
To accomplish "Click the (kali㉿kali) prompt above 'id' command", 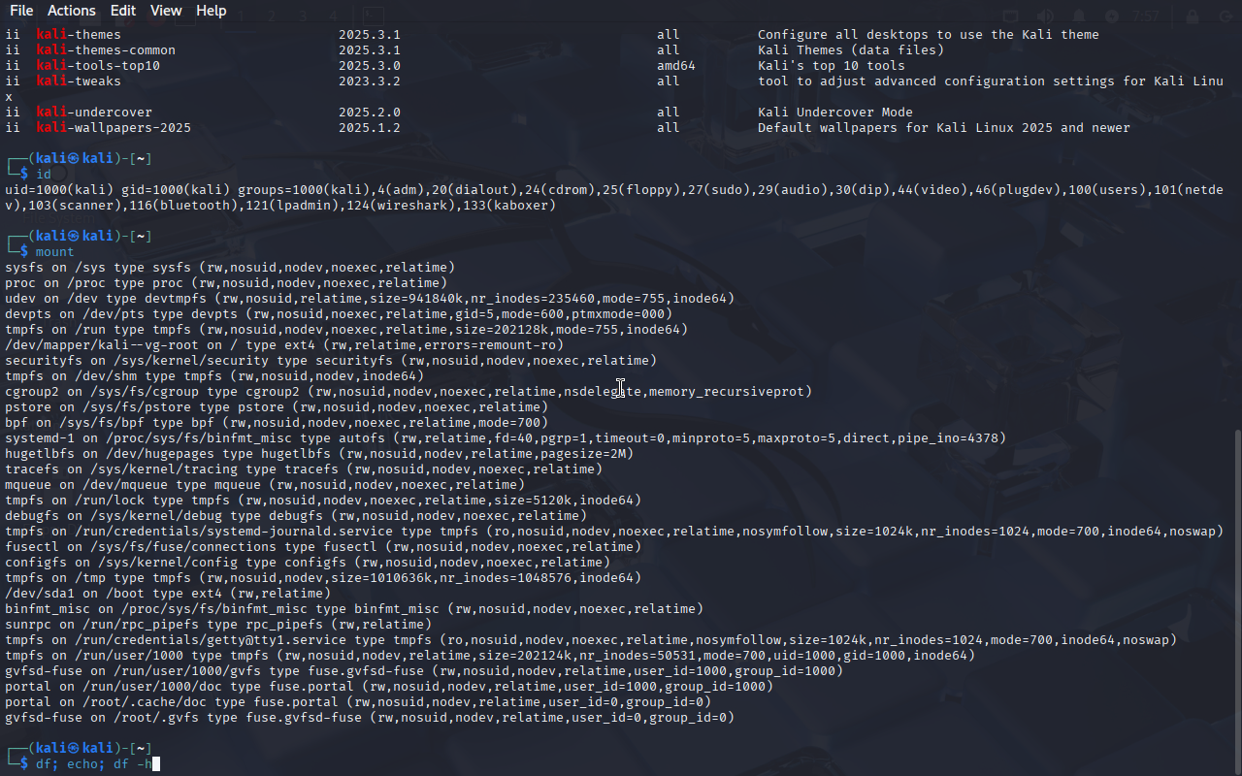I will click(x=75, y=159).
